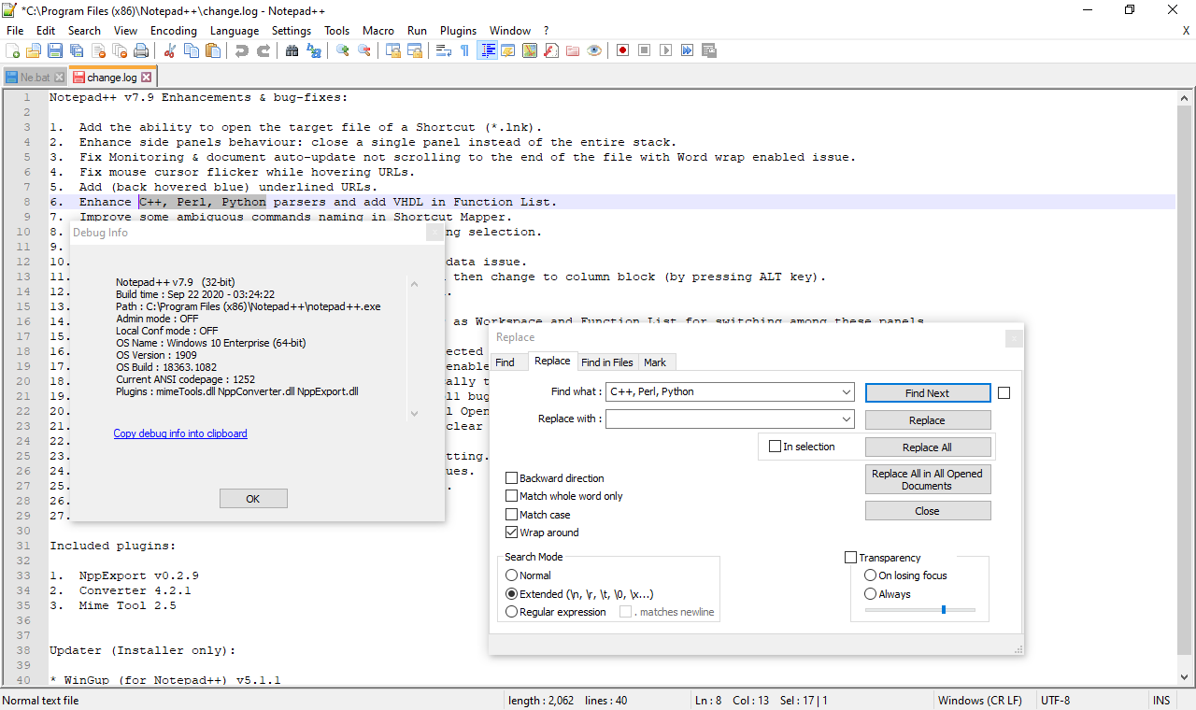Switch to the Find in Files tab
Viewport: 1196px width, 710px height.
tap(606, 362)
